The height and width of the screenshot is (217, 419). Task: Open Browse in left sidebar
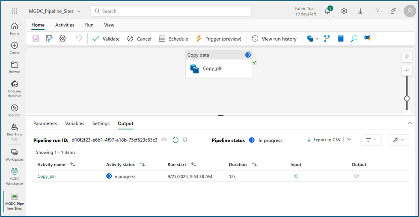pyautogui.click(x=15, y=67)
